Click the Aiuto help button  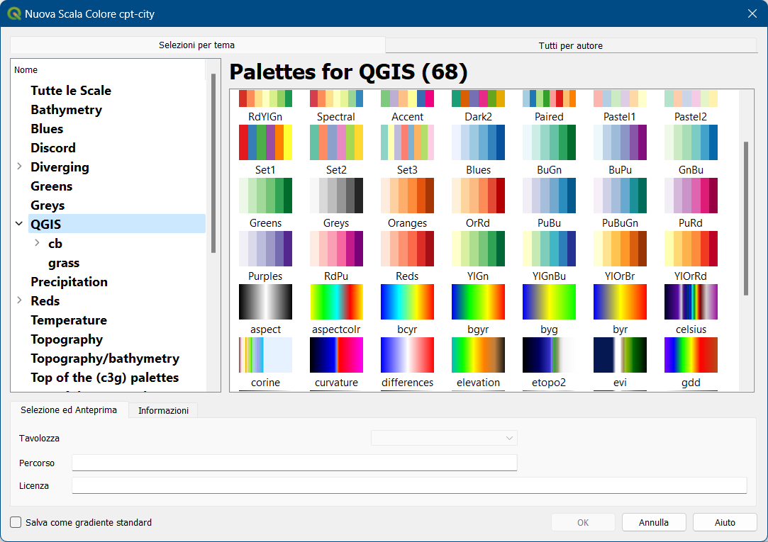[725, 522]
